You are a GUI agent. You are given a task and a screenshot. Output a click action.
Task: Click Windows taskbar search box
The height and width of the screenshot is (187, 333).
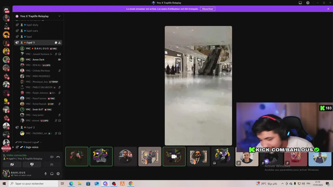pos(33,184)
